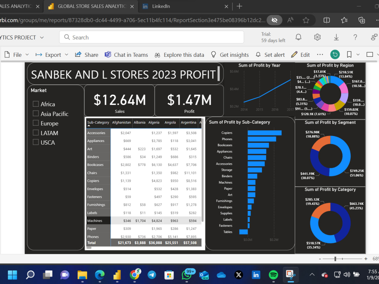Open the notifications bell
Viewport: 379px width, 284px height.
pyautogui.click(x=299, y=37)
